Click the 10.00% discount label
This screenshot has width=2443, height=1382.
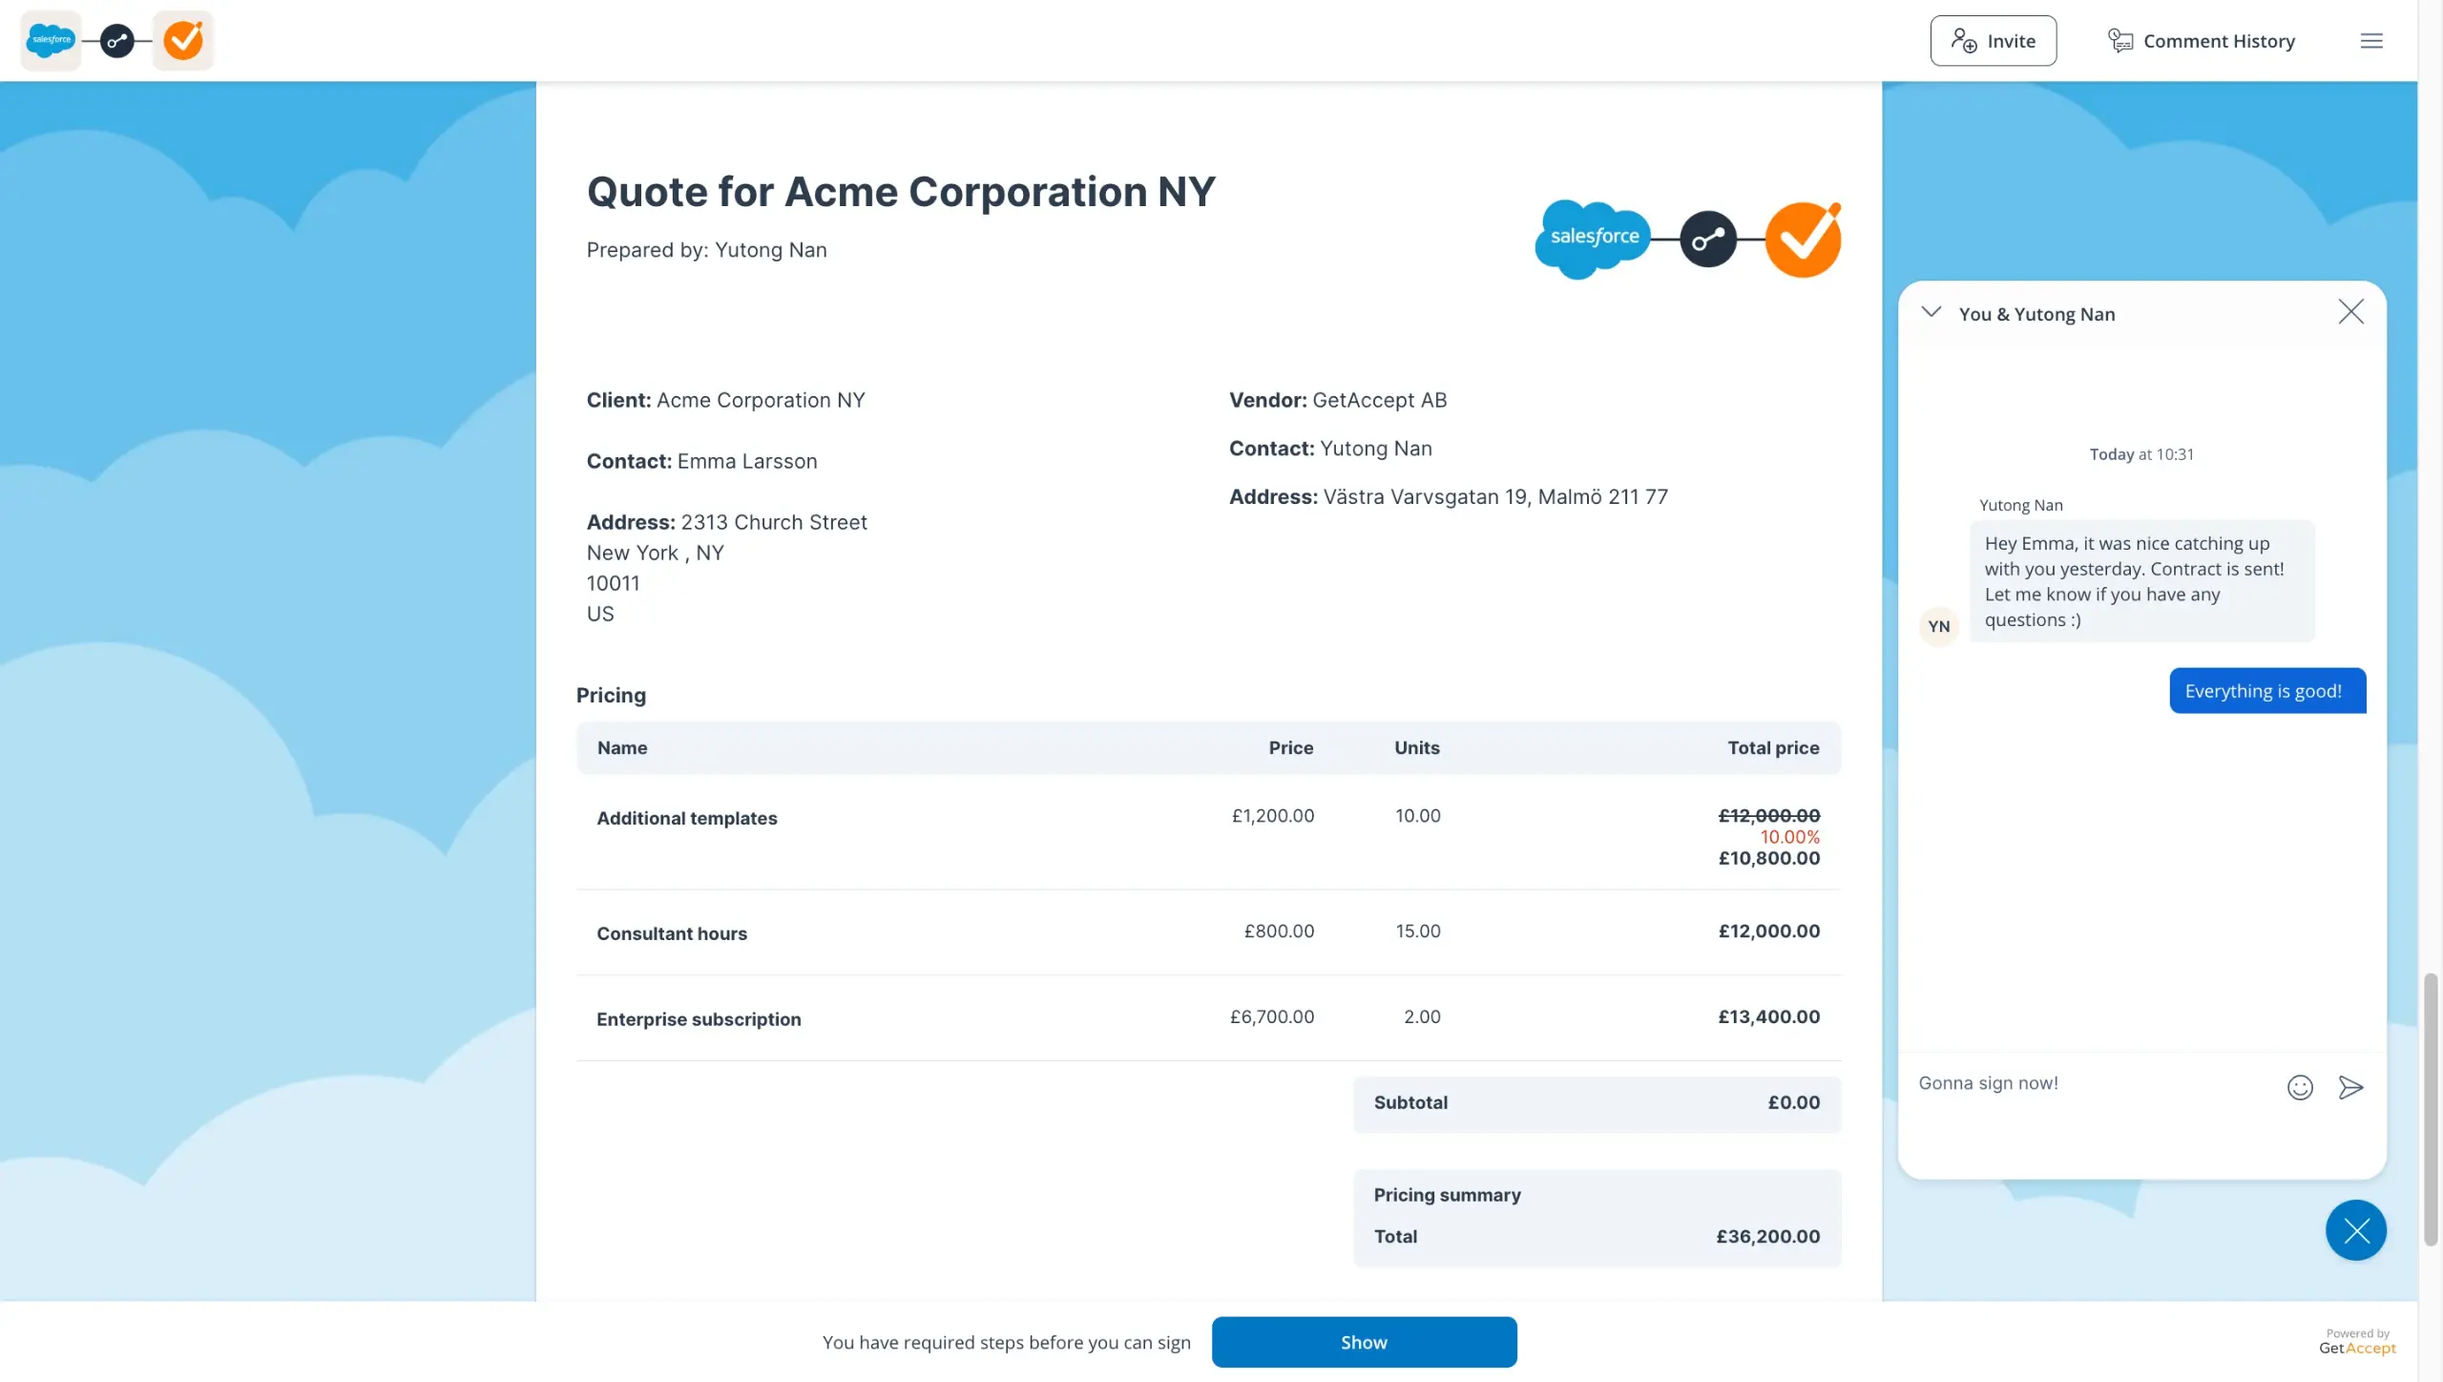pos(1789,837)
